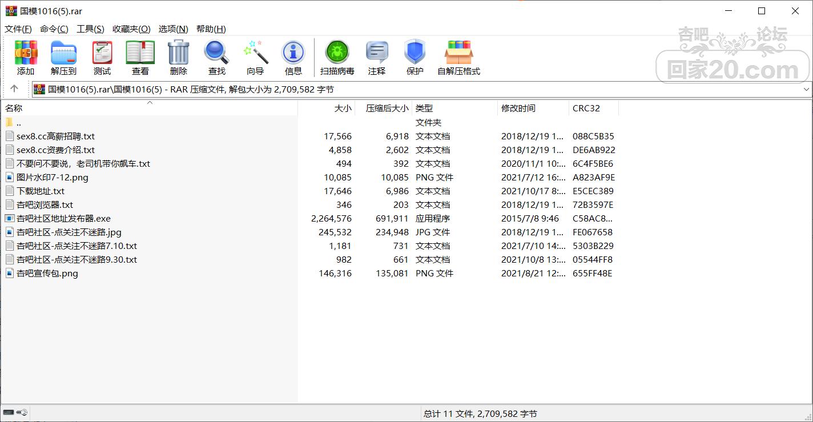The image size is (813, 422).
Task: Open the 选项(N) menu
Action: (173, 29)
